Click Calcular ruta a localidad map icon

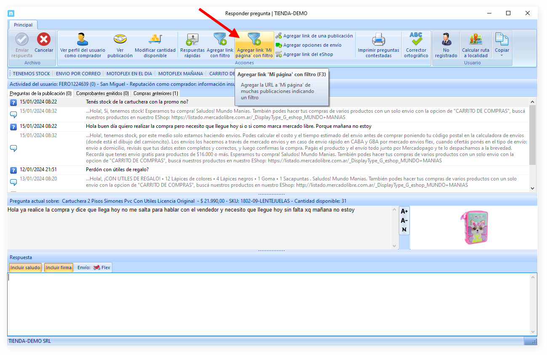(x=475, y=40)
